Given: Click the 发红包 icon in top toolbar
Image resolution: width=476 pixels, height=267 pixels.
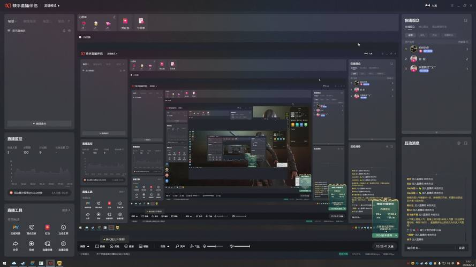Looking at the screenshot, I should (125, 23).
